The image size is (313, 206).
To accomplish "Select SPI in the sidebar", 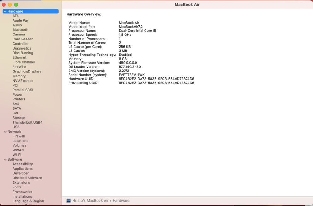I will [x=15, y=113].
